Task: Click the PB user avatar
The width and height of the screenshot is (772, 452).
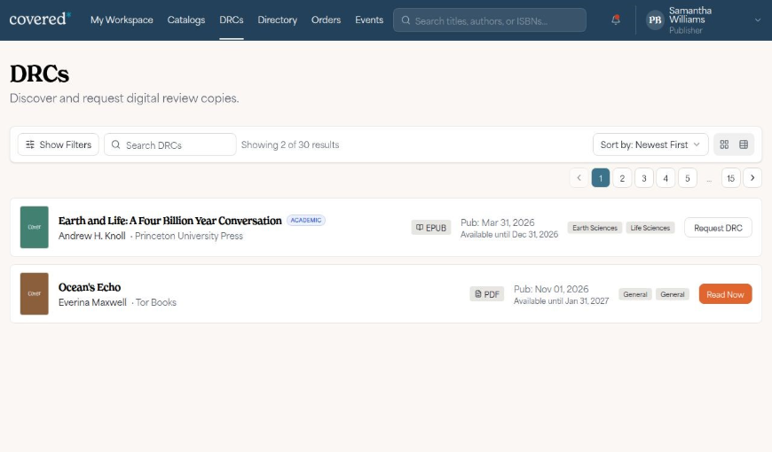Action: (x=655, y=20)
